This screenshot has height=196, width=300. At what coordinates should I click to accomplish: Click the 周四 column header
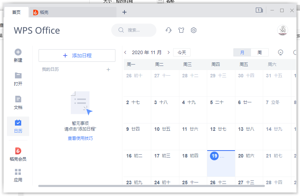click(216, 65)
